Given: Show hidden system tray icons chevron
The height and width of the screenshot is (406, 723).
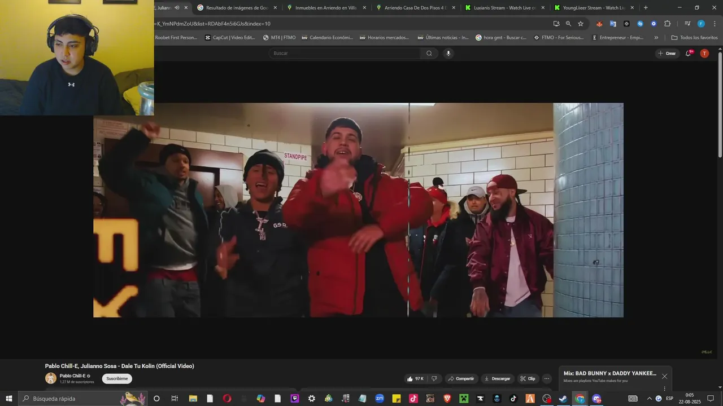Looking at the screenshot, I should [649, 399].
